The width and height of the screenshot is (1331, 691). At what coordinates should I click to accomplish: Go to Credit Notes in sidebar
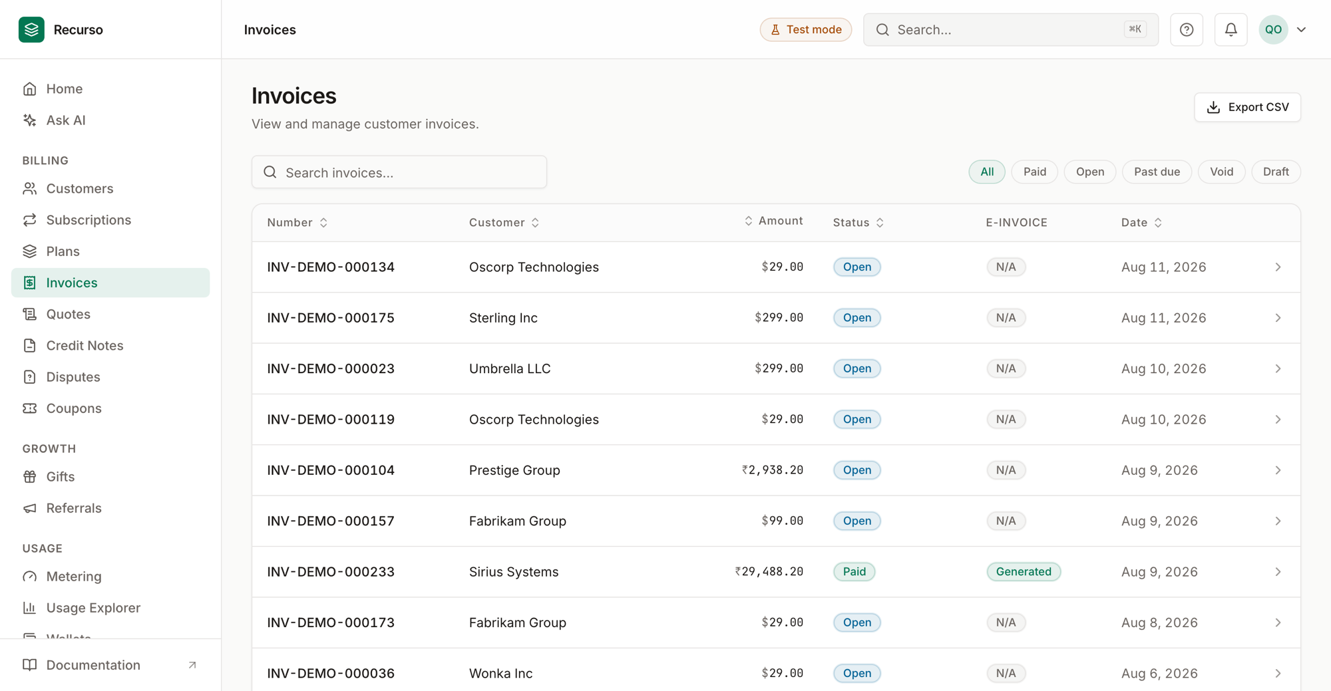[110, 345]
